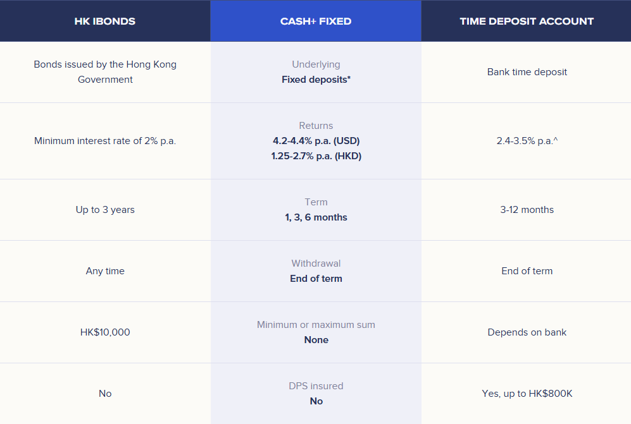This screenshot has height=424, width=631.
Task: Click the '2.4-3.5% p.a.^' rate
Action: coord(527,141)
